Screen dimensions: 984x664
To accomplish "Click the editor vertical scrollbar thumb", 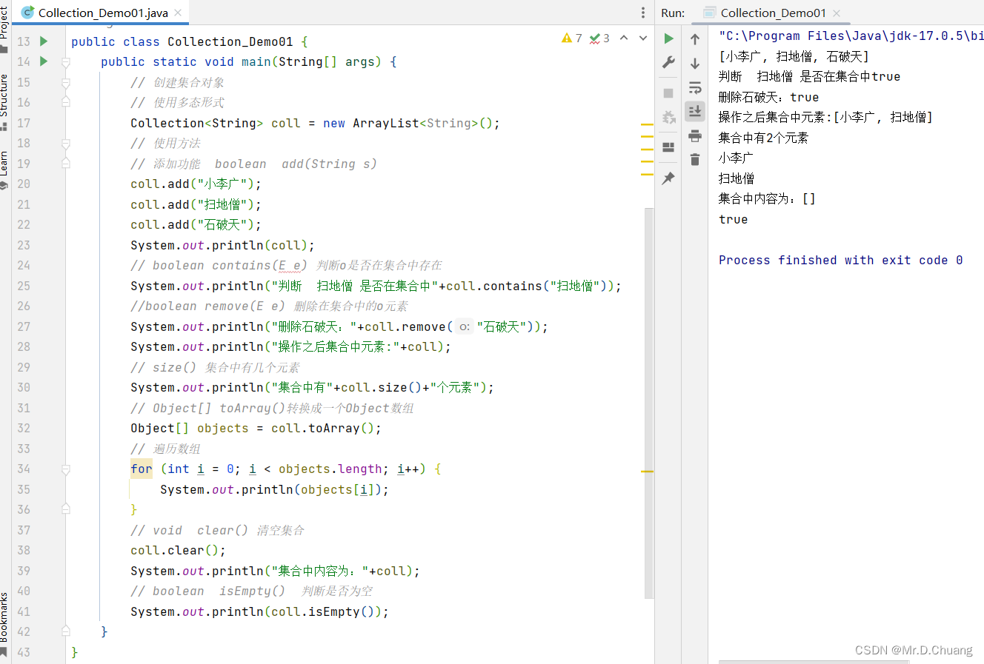I will pos(649,402).
